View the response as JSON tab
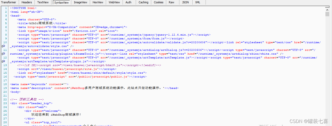Screen dimensions: 332x126 tap(186, 2)
